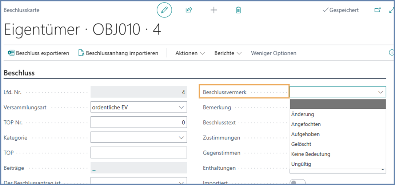Expand the Versammlungsart dropdown

pos(181,107)
